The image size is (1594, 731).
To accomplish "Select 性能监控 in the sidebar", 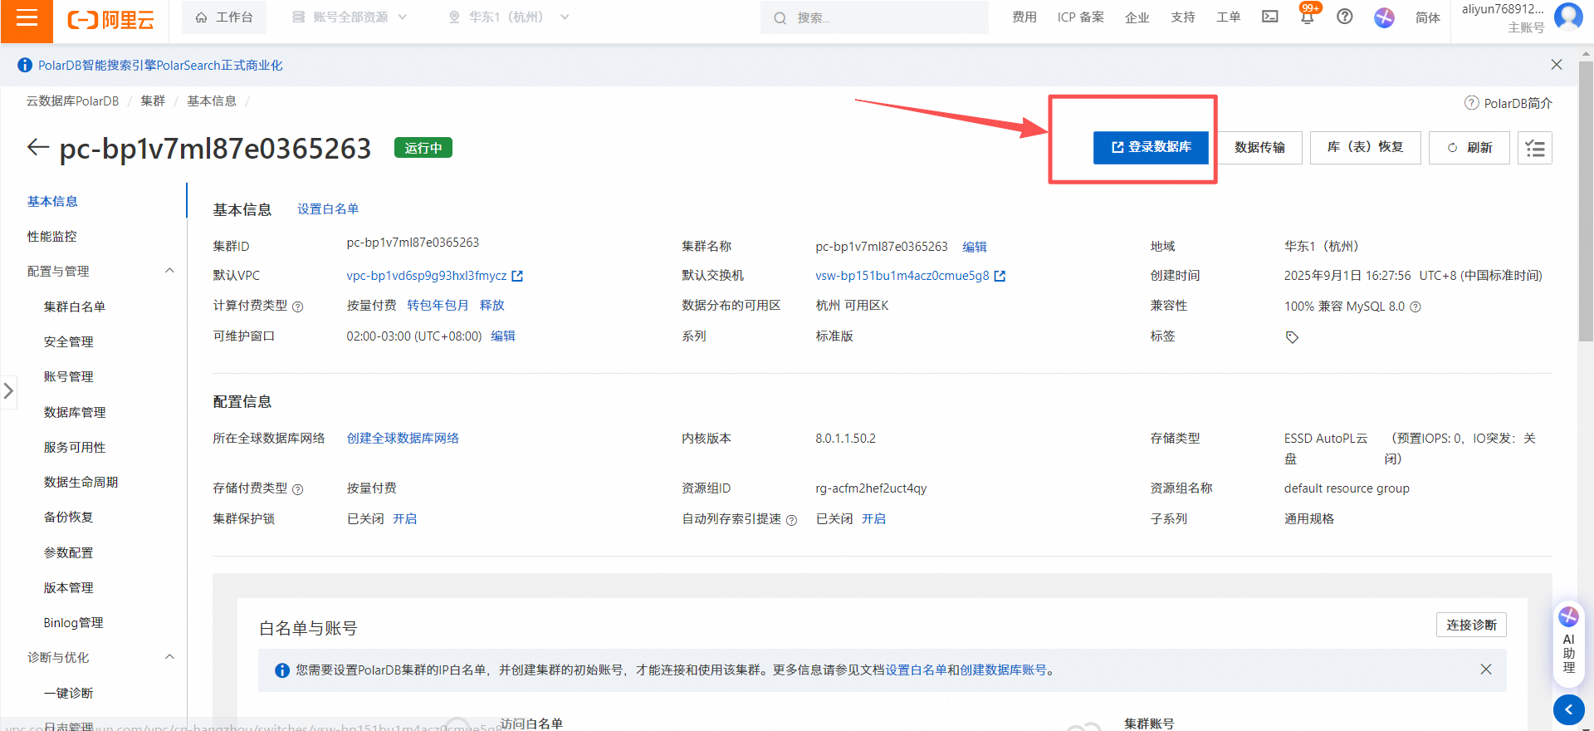I will point(52,236).
